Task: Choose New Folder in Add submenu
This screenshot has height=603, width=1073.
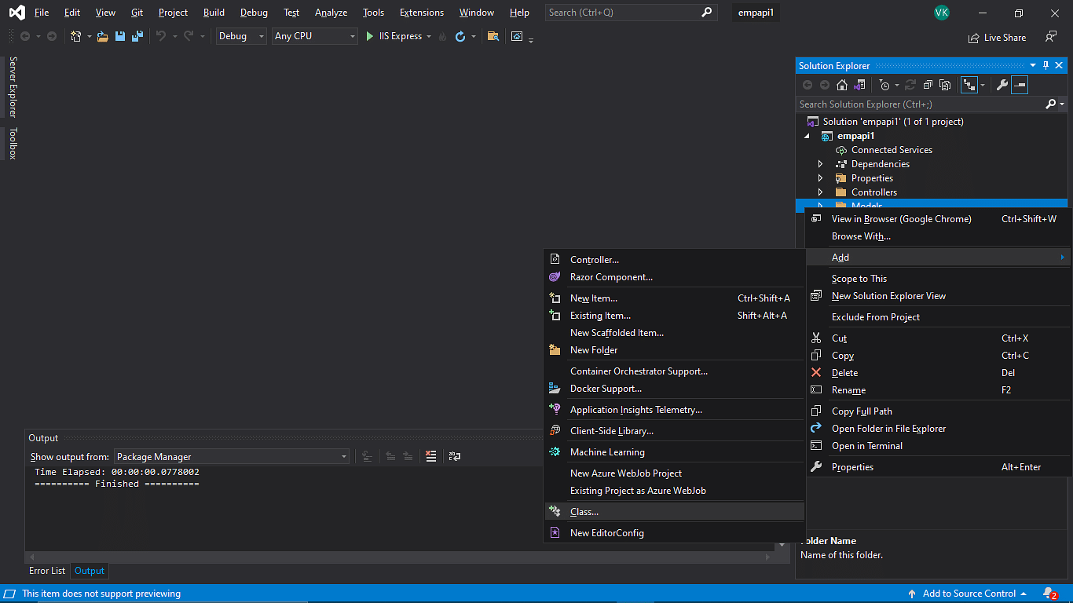Action: pos(675,350)
